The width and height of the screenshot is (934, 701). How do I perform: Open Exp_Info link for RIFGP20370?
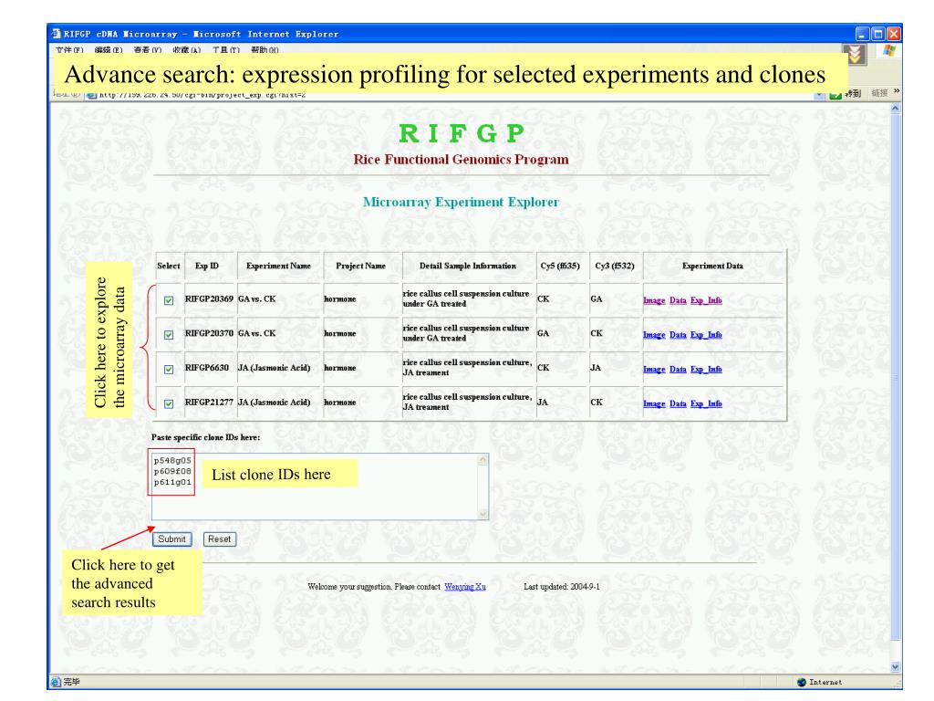pyautogui.click(x=707, y=335)
